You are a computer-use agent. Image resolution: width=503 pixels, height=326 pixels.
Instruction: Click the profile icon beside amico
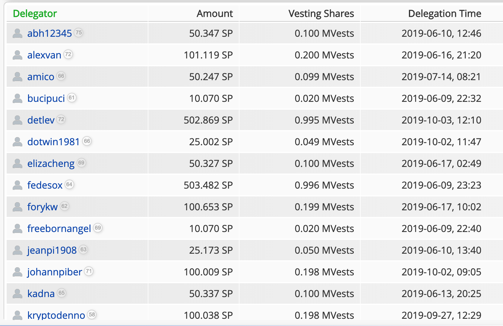17,77
